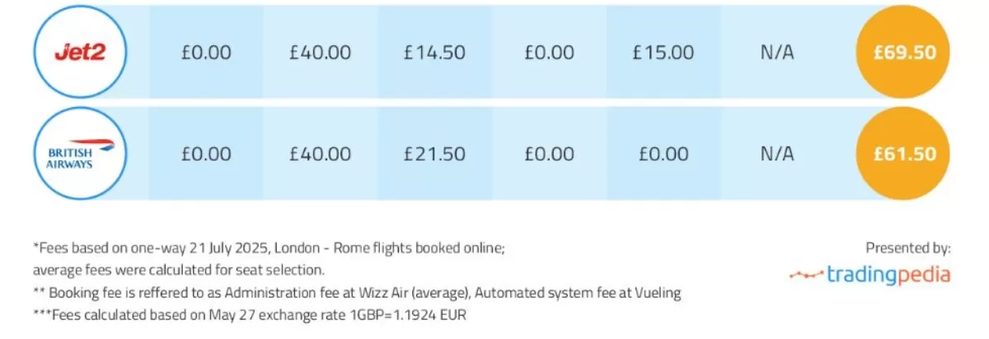This screenshot has width=989, height=339.
Task: Click the Jet2 airline logo
Action: 79,53
